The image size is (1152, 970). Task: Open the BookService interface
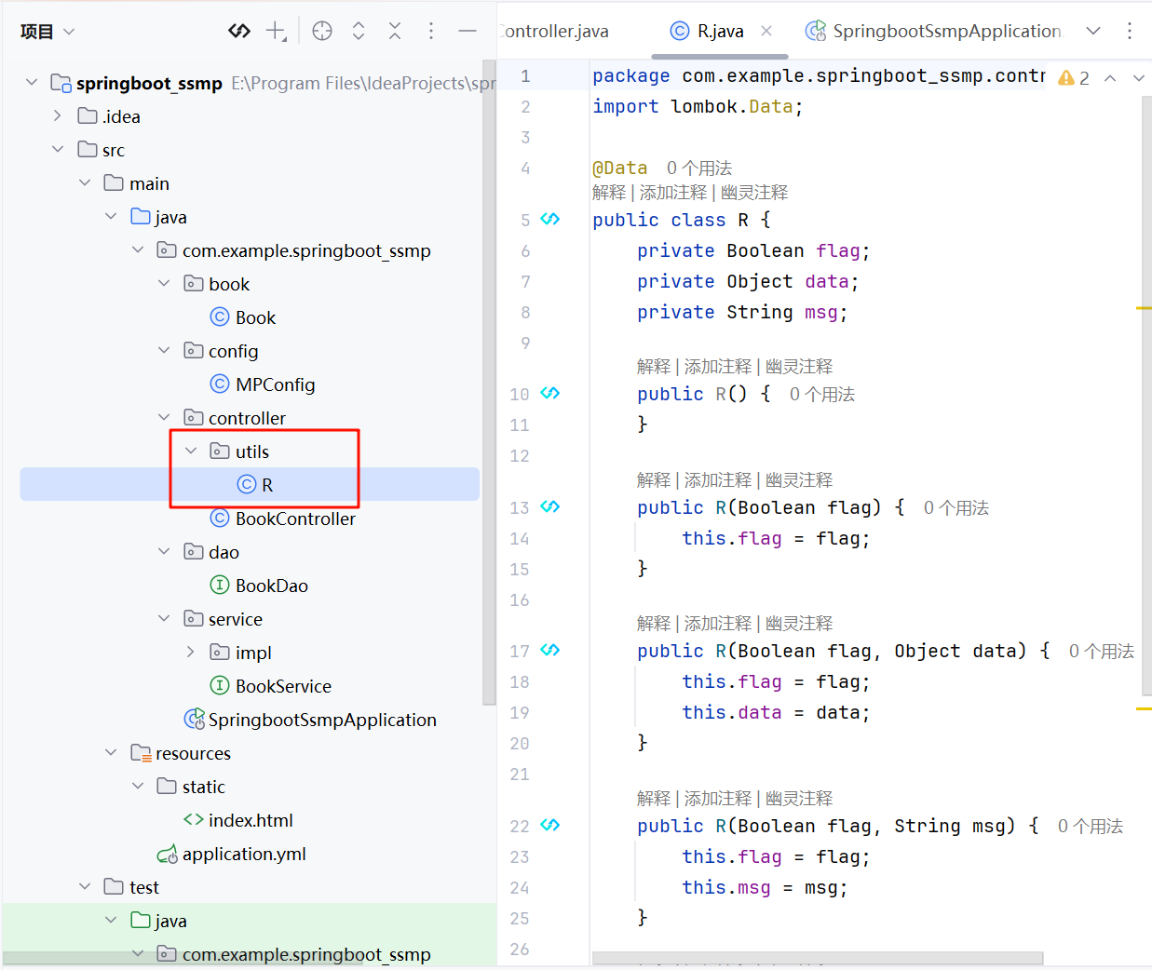point(271,686)
